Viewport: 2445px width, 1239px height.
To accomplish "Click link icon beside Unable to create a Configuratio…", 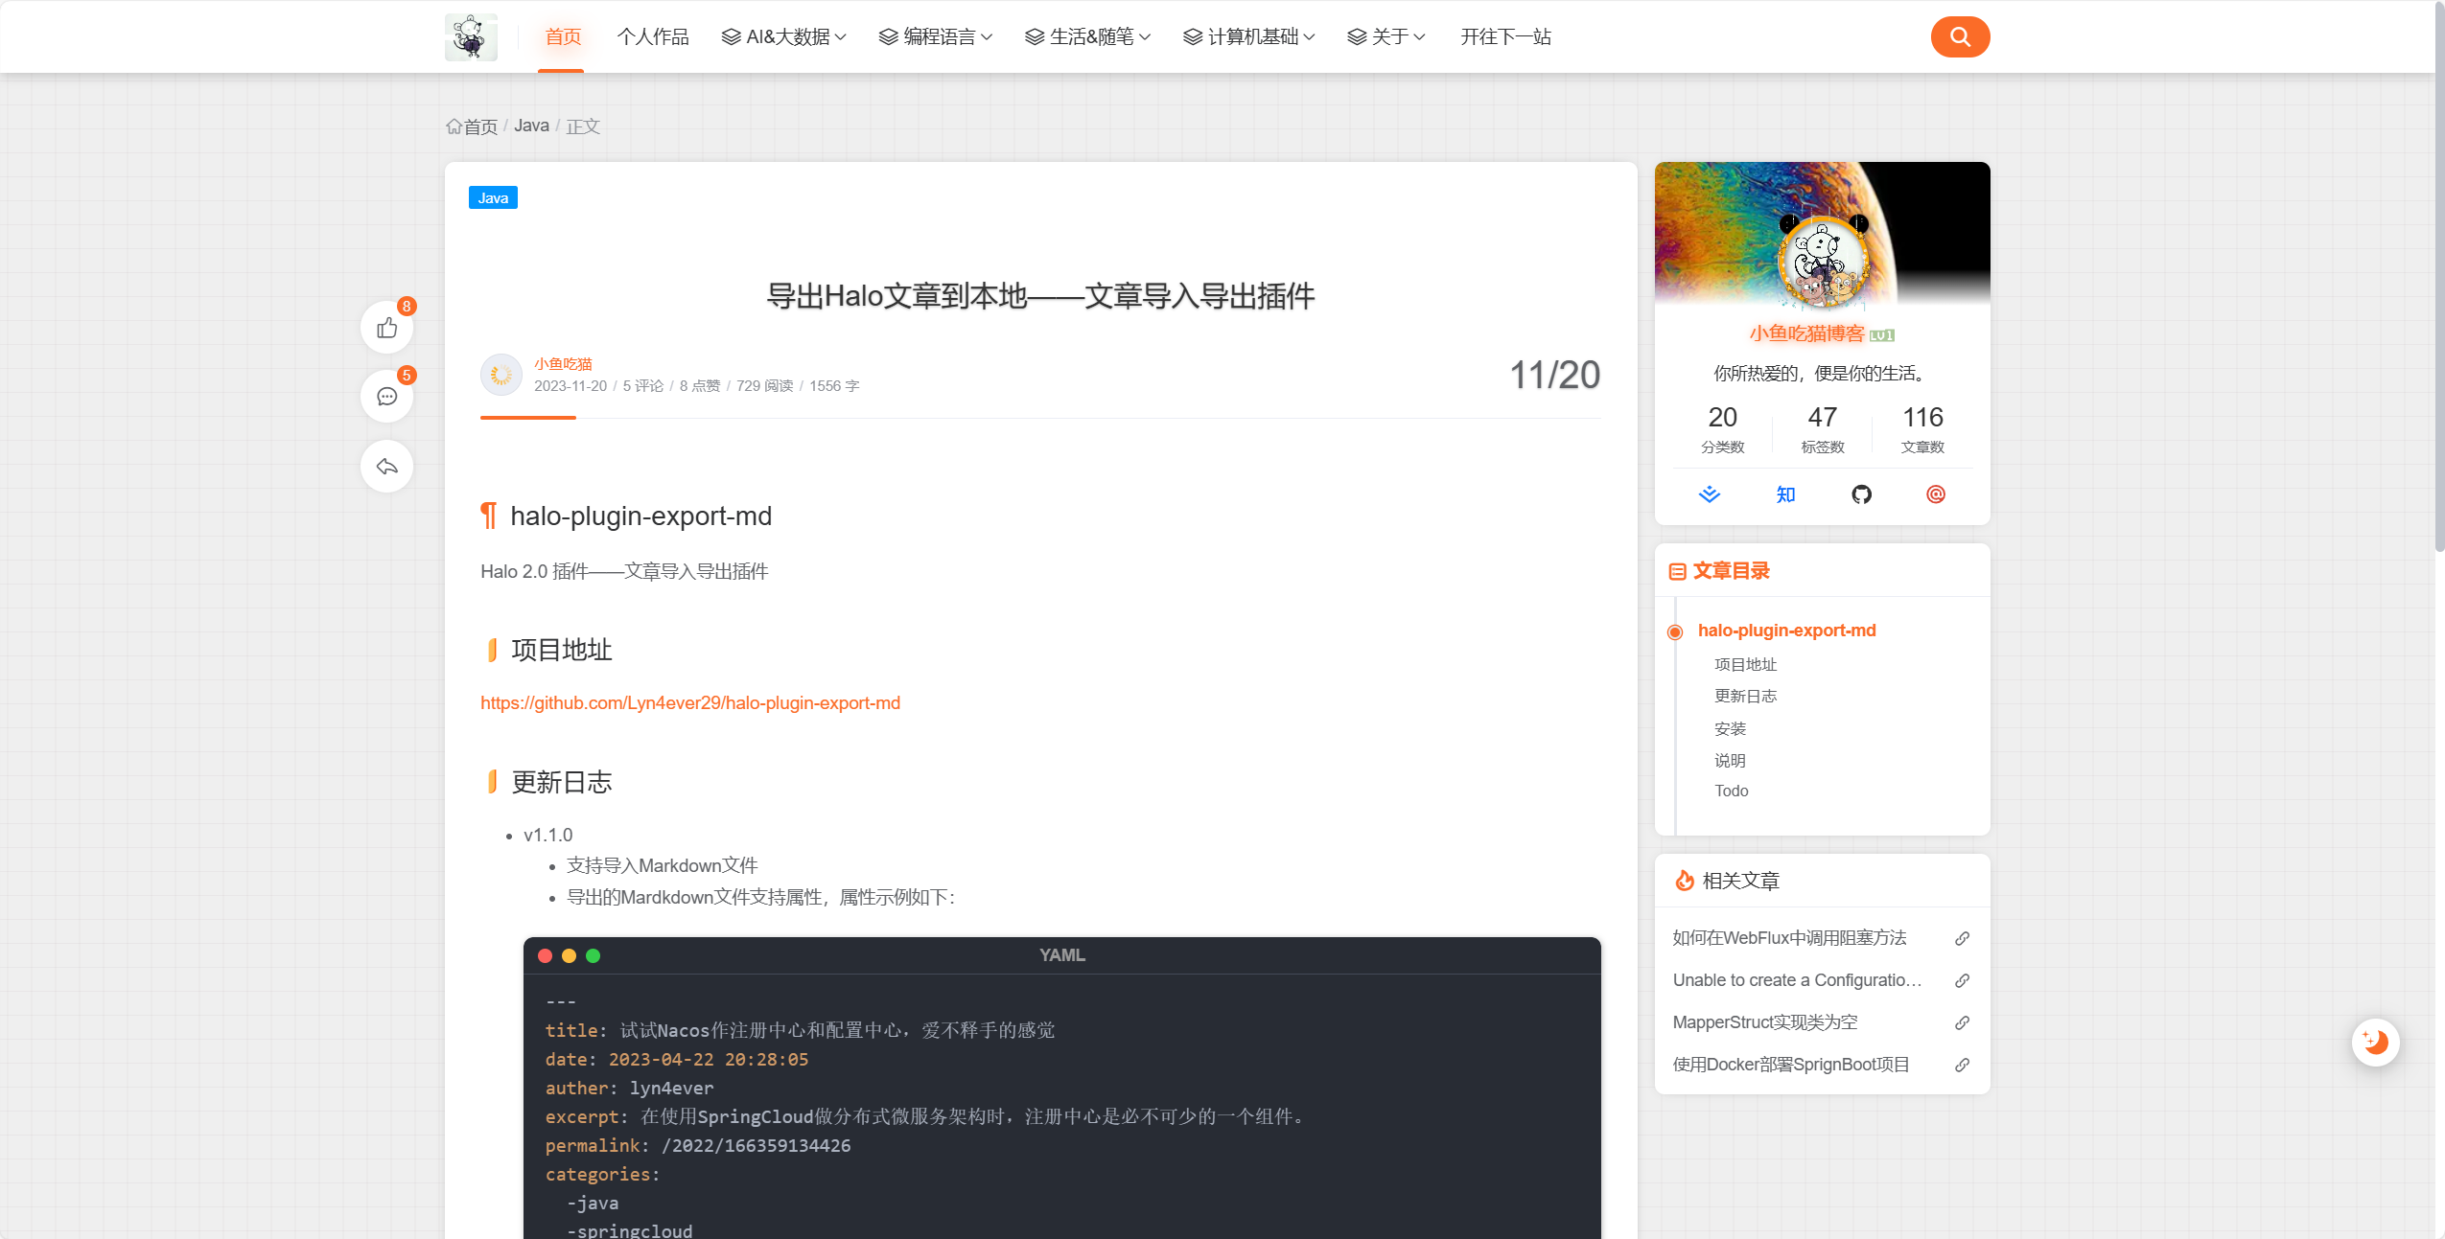I will pos(1962,981).
